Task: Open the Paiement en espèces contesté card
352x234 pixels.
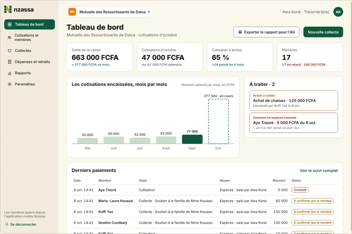Action: click(294, 123)
